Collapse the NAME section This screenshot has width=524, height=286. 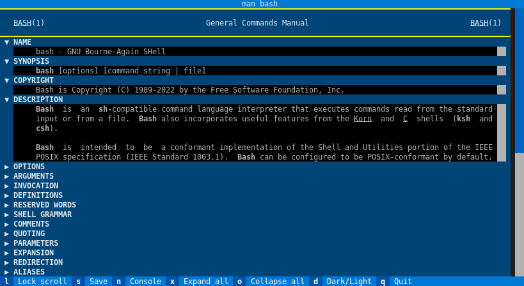22,42
